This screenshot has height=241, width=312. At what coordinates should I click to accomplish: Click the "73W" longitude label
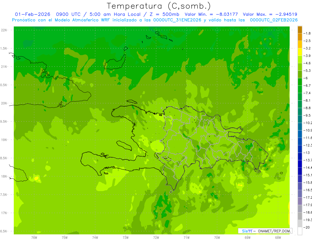point(126,237)
